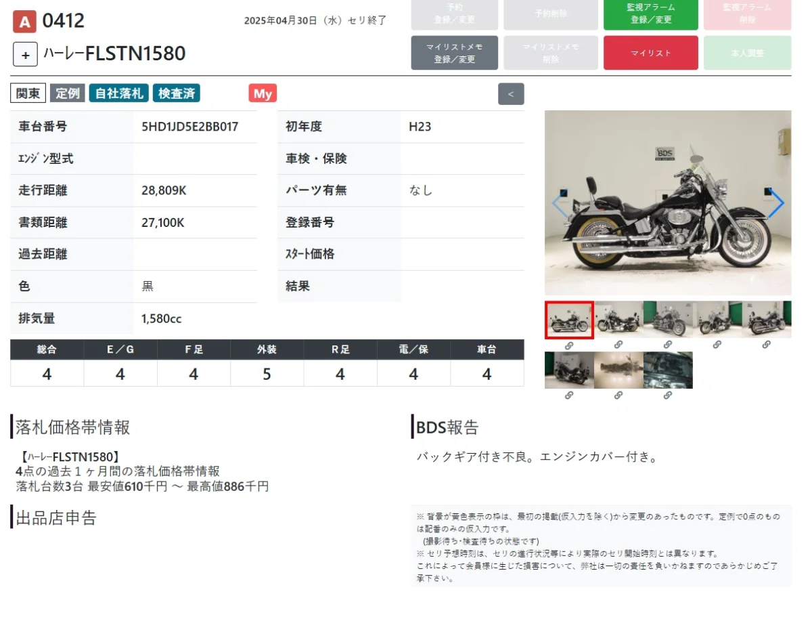The width and height of the screenshot is (812, 619).
Task: Click link icon under top-view thumbnail
Action: pyautogui.click(x=618, y=396)
